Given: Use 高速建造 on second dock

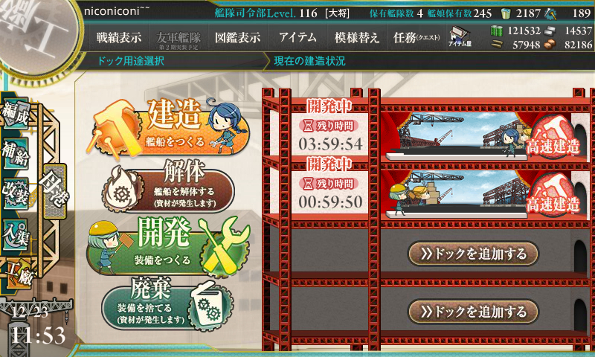Looking at the screenshot, I should tap(553, 196).
